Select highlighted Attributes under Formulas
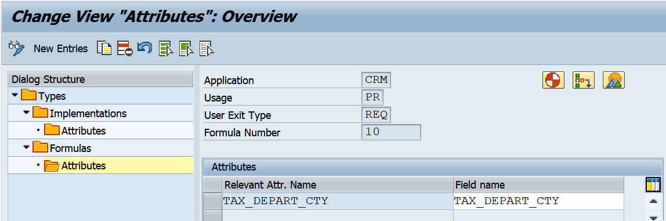Image resolution: width=666 pixels, height=221 pixels. click(84, 166)
